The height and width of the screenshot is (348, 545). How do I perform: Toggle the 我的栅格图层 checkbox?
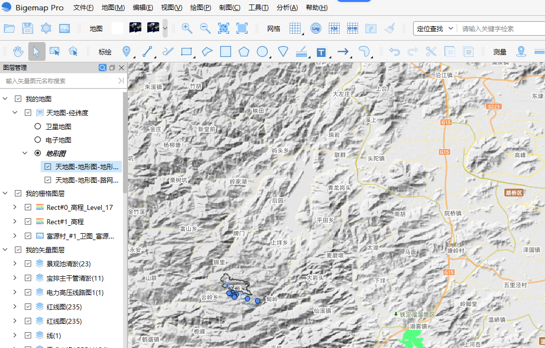[x=18, y=193]
